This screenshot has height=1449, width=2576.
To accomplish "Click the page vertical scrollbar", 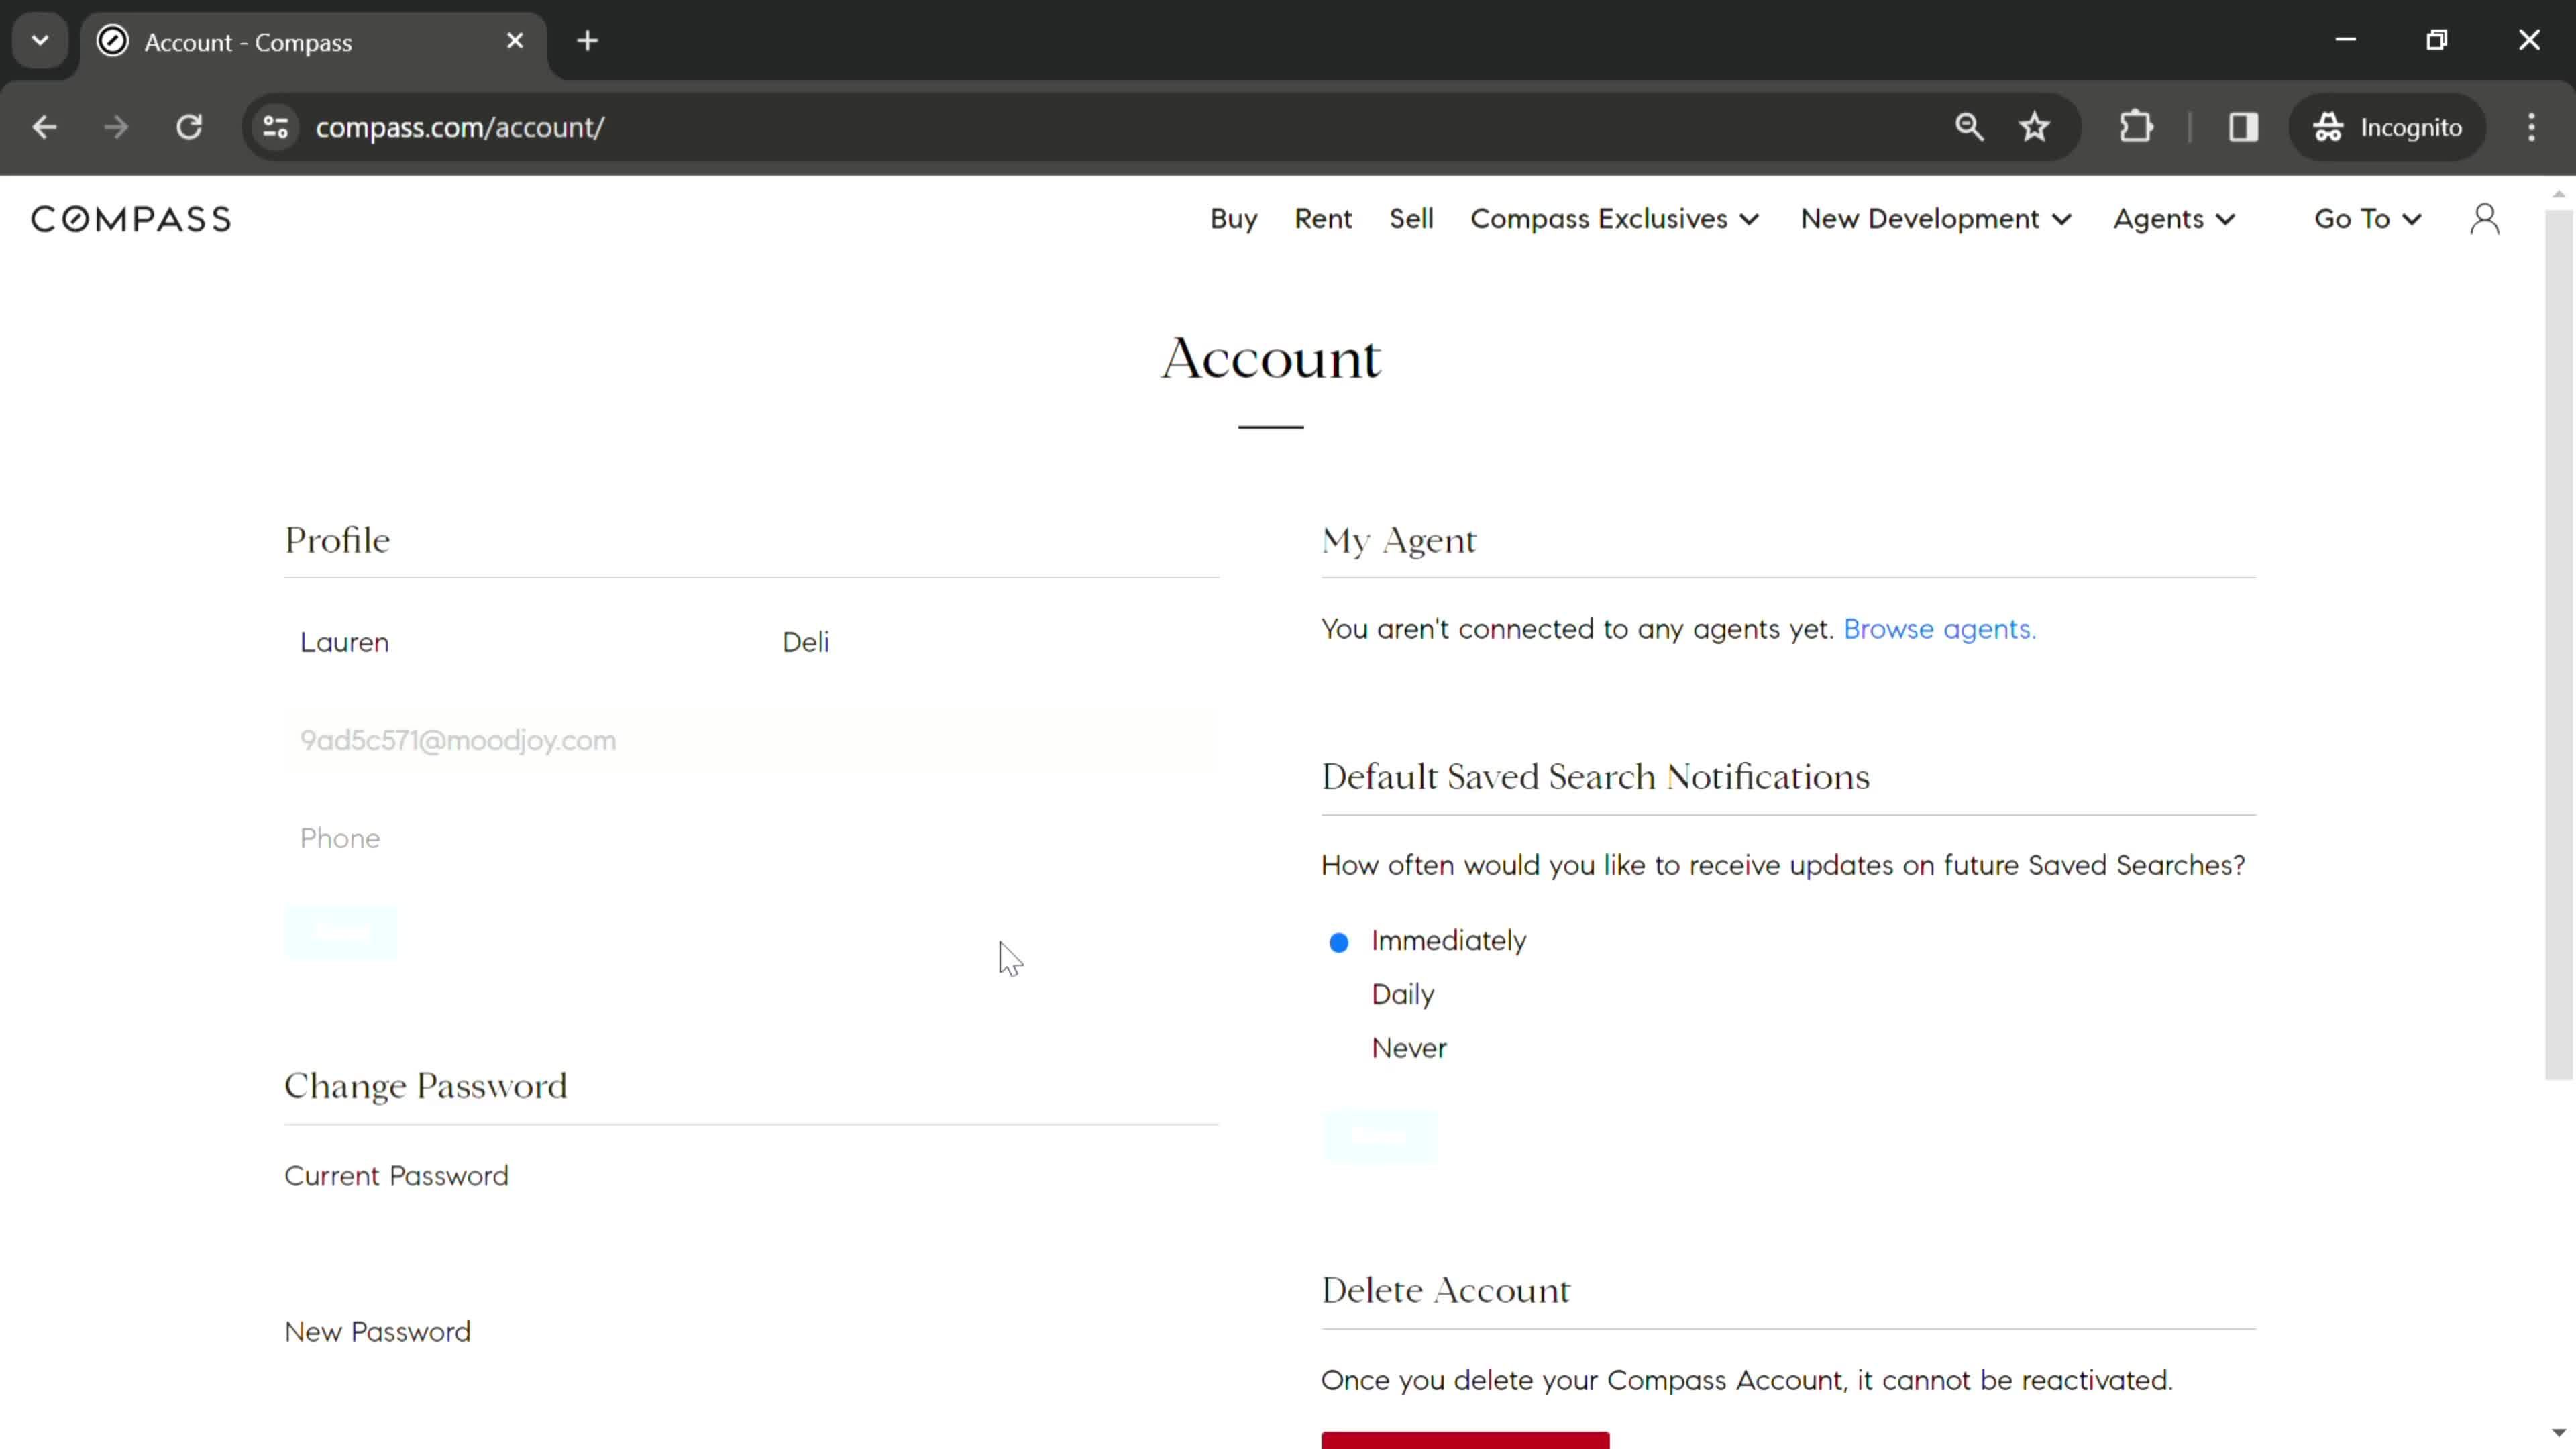I will (2558, 645).
